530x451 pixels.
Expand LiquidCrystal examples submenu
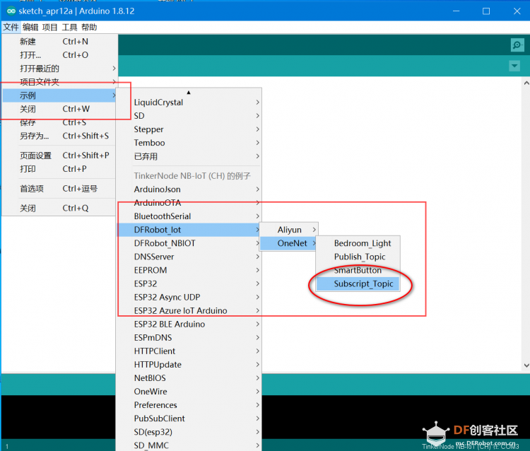(x=189, y=102)
